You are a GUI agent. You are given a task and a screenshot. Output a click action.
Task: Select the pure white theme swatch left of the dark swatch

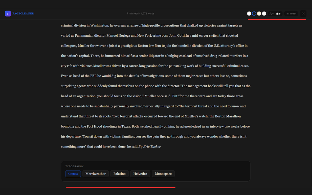[x=249, y=14]
